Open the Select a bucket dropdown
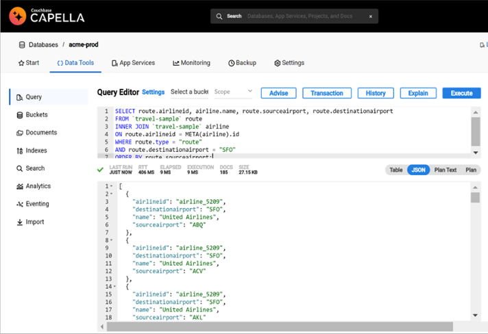Image resolution: width=488 pixels, height=334 pixels. point(189,92)
